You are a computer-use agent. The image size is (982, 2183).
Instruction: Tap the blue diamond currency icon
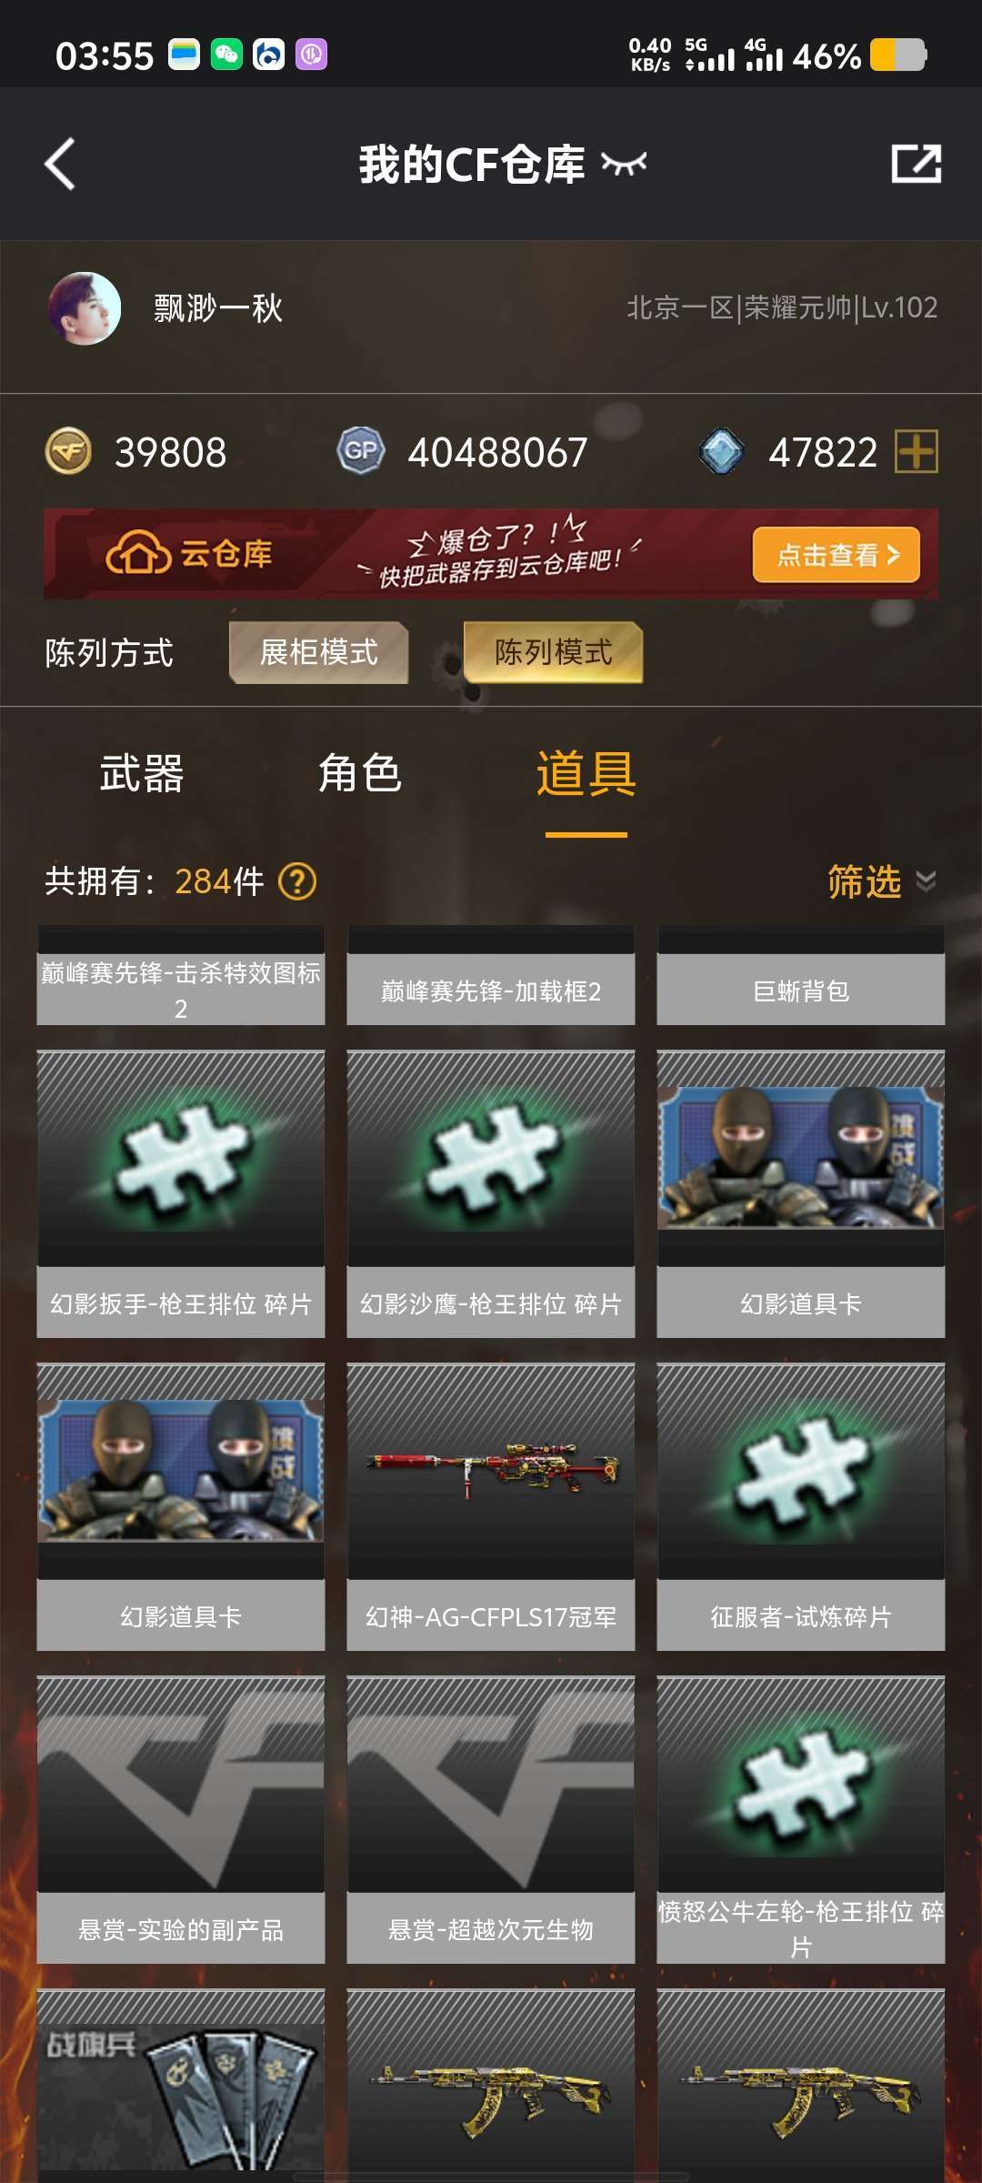722,451
